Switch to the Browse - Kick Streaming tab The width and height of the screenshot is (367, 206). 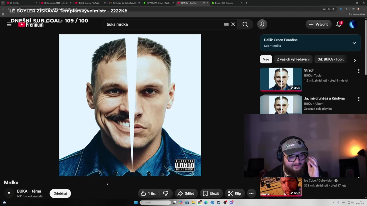click(x=226, y=3)
